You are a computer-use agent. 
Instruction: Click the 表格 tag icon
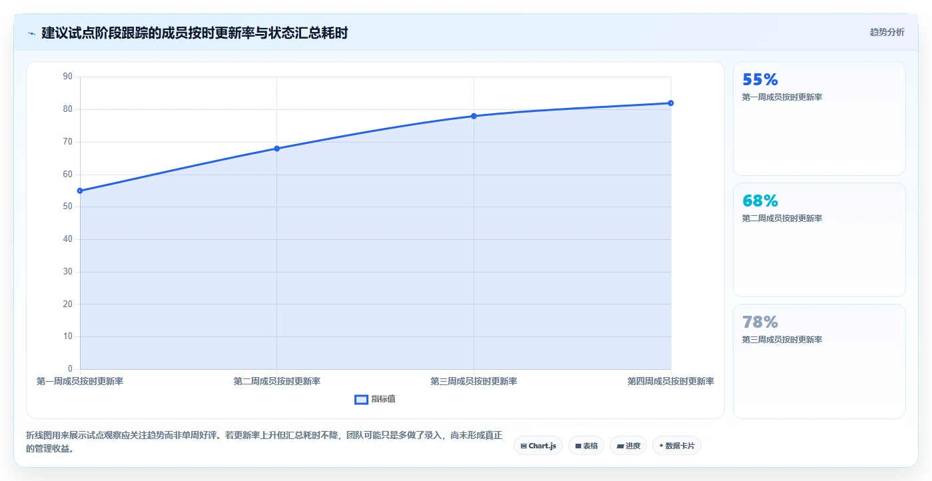point(578,446)
